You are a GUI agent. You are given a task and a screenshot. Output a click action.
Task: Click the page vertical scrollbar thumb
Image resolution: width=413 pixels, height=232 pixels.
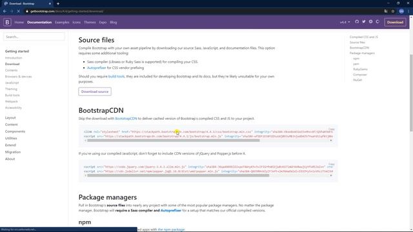(411, 93)
